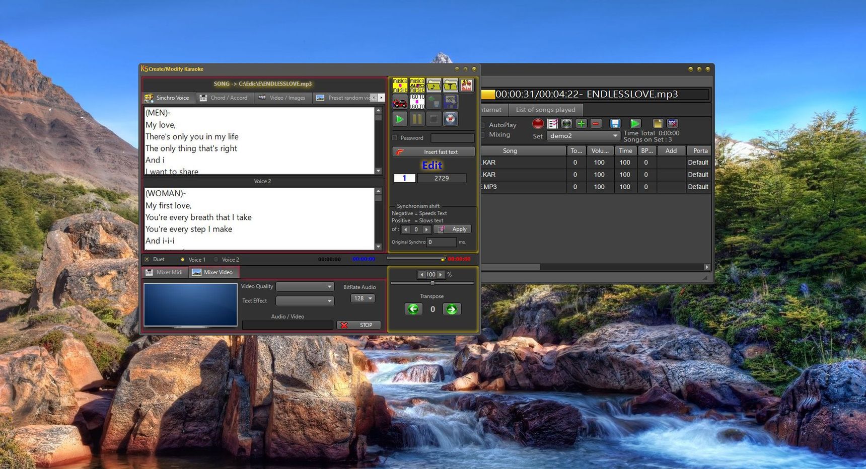Show more tabs with the tab strip right arrow
Viewport: 866px width, 469px height.
pyautogui.click(x=381, y=98)
